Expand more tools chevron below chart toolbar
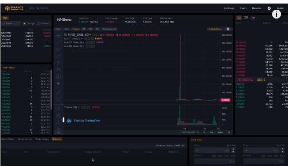288x166 pixels. pyautogui.click(x=58, y=132)
